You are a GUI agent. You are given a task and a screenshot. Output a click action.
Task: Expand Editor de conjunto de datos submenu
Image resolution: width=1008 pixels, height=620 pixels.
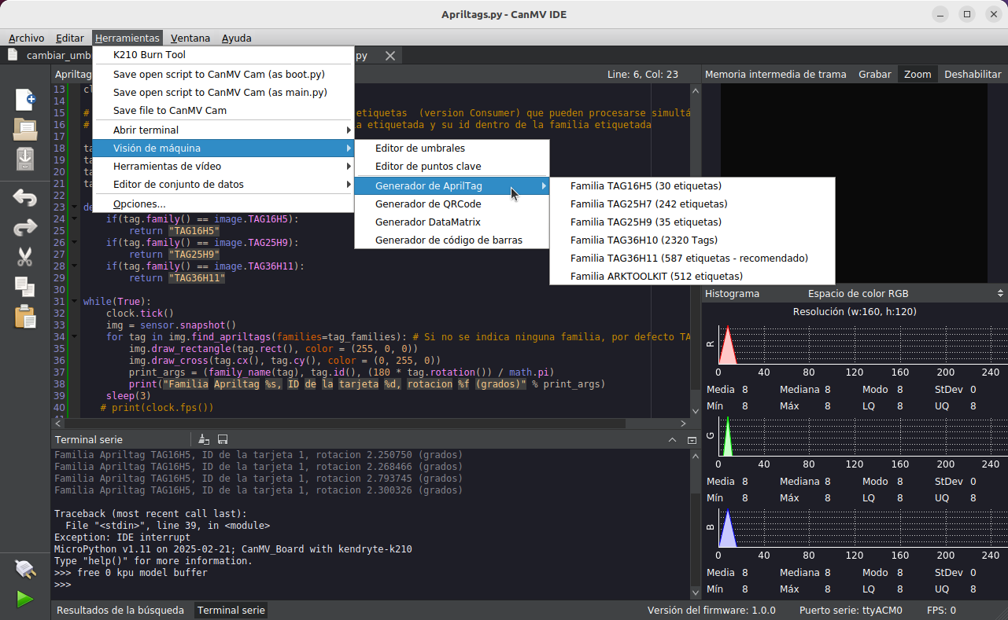(x=223, y=184)
